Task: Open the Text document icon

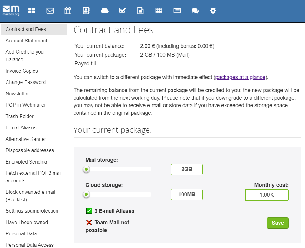Action: coord(140,11)
